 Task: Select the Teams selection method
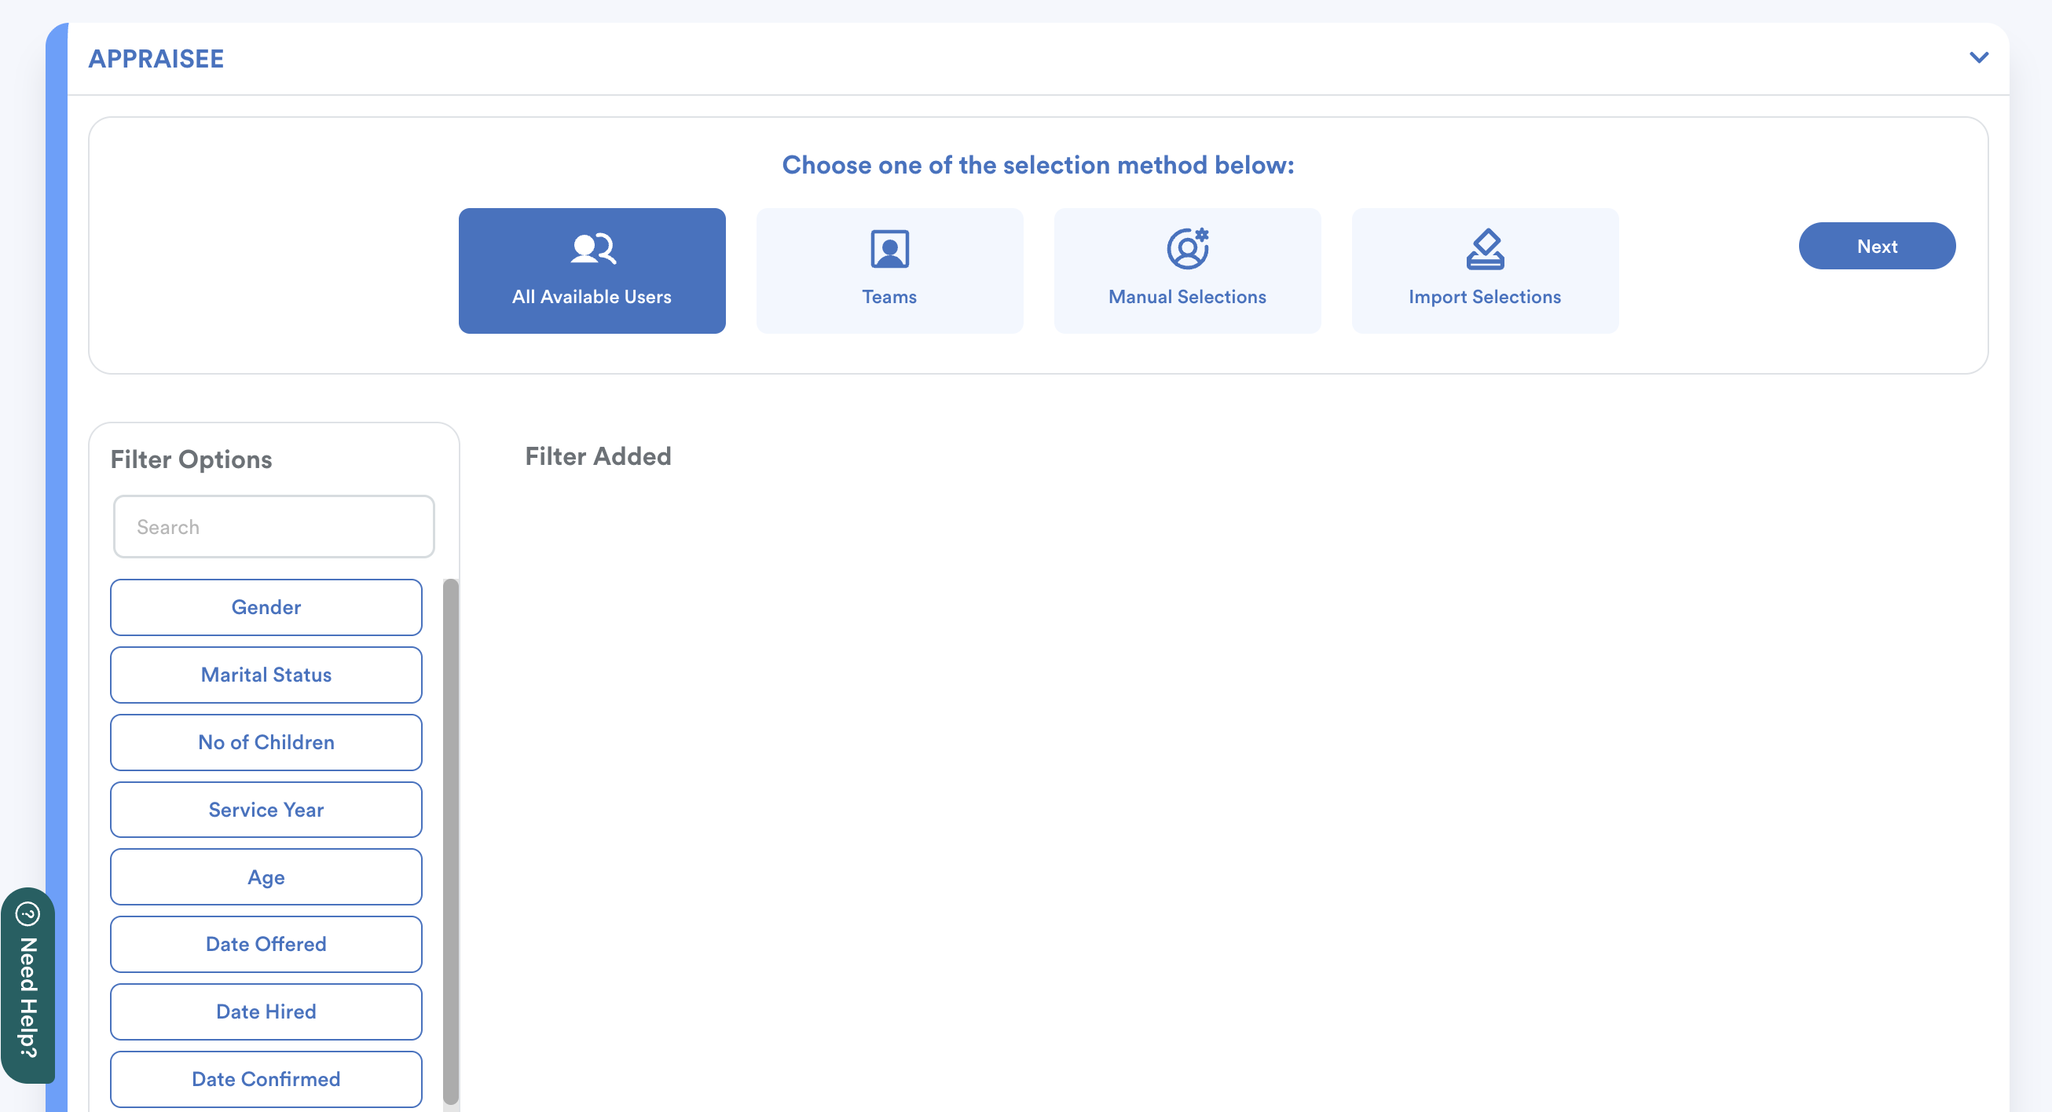pos(889,271)
